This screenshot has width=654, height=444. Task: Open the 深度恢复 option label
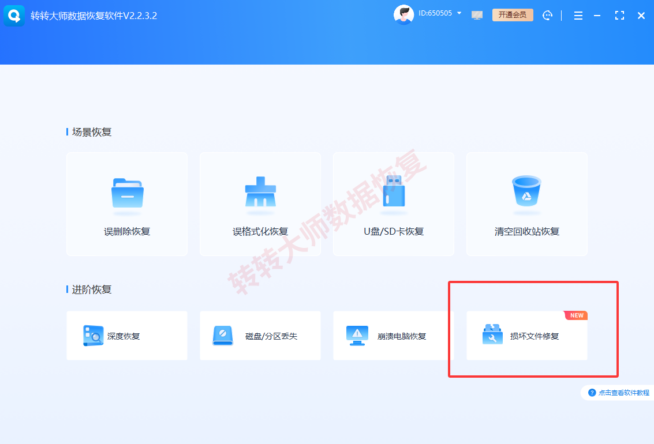click(x=124, y=336)
